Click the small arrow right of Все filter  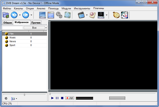(46, 28)
